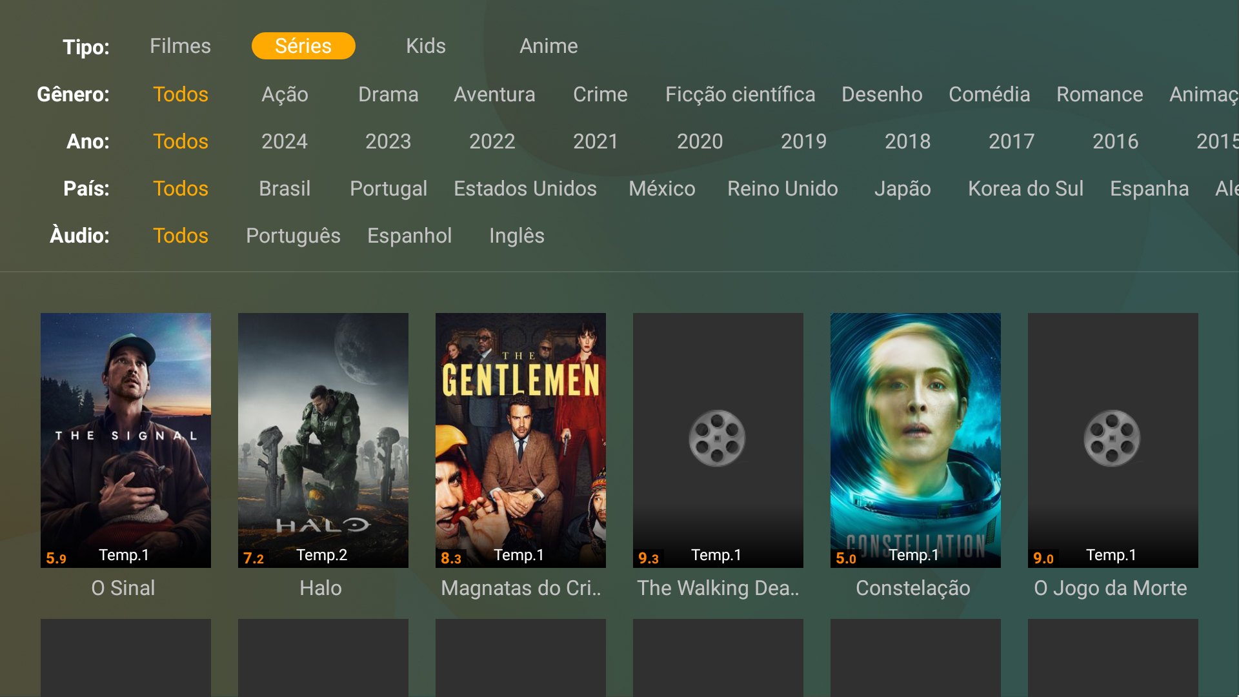Viewport: 1239px width, 697px height.
Task: Choose Português audio filter
Action: pyautogui.click(x=294, y=236)
